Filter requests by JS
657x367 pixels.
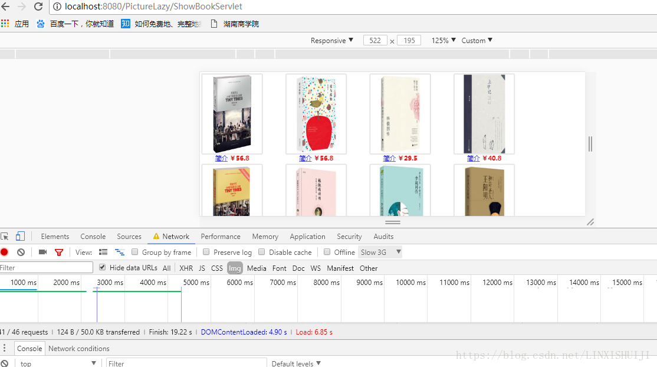click(202, 268)
